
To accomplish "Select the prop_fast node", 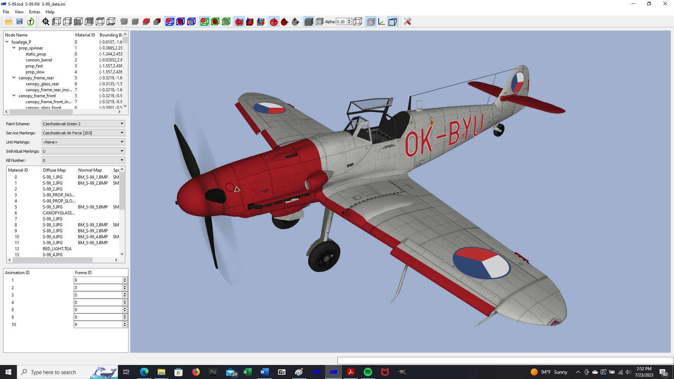I will point(34,66).
